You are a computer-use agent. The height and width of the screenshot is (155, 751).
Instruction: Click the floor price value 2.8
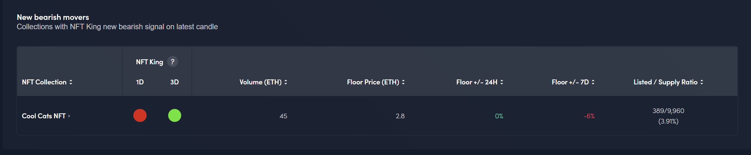point(400,116)
